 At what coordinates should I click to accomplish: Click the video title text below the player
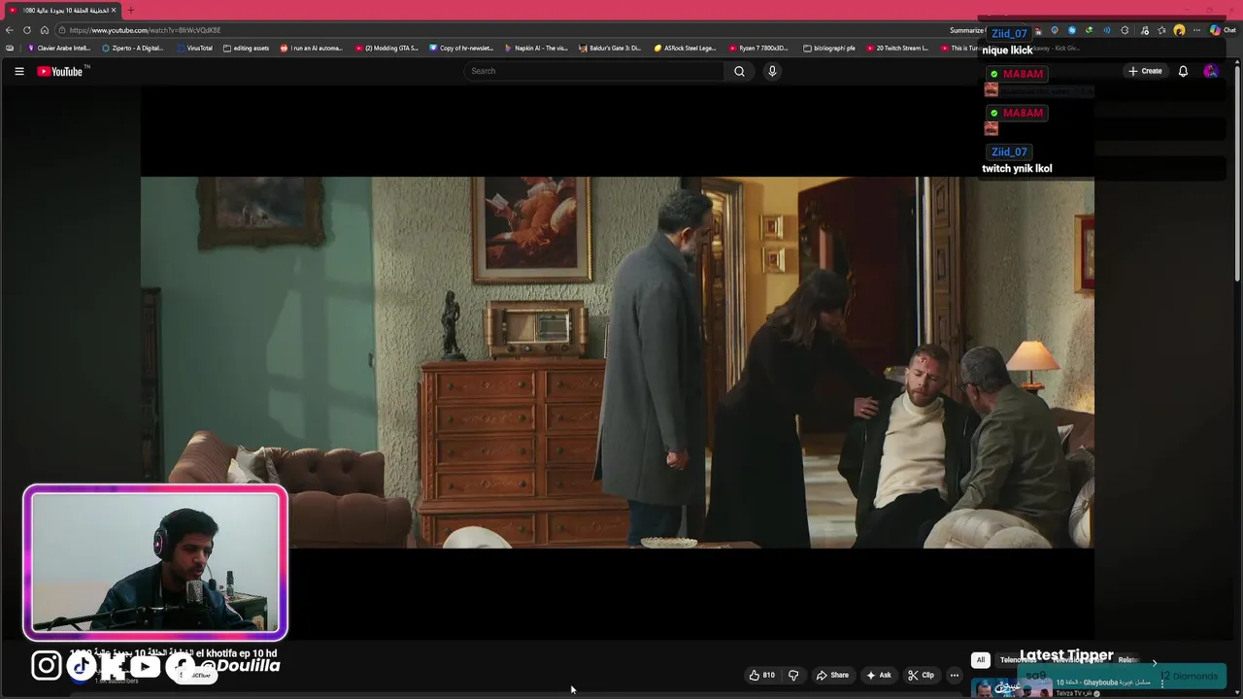(173, 653)
